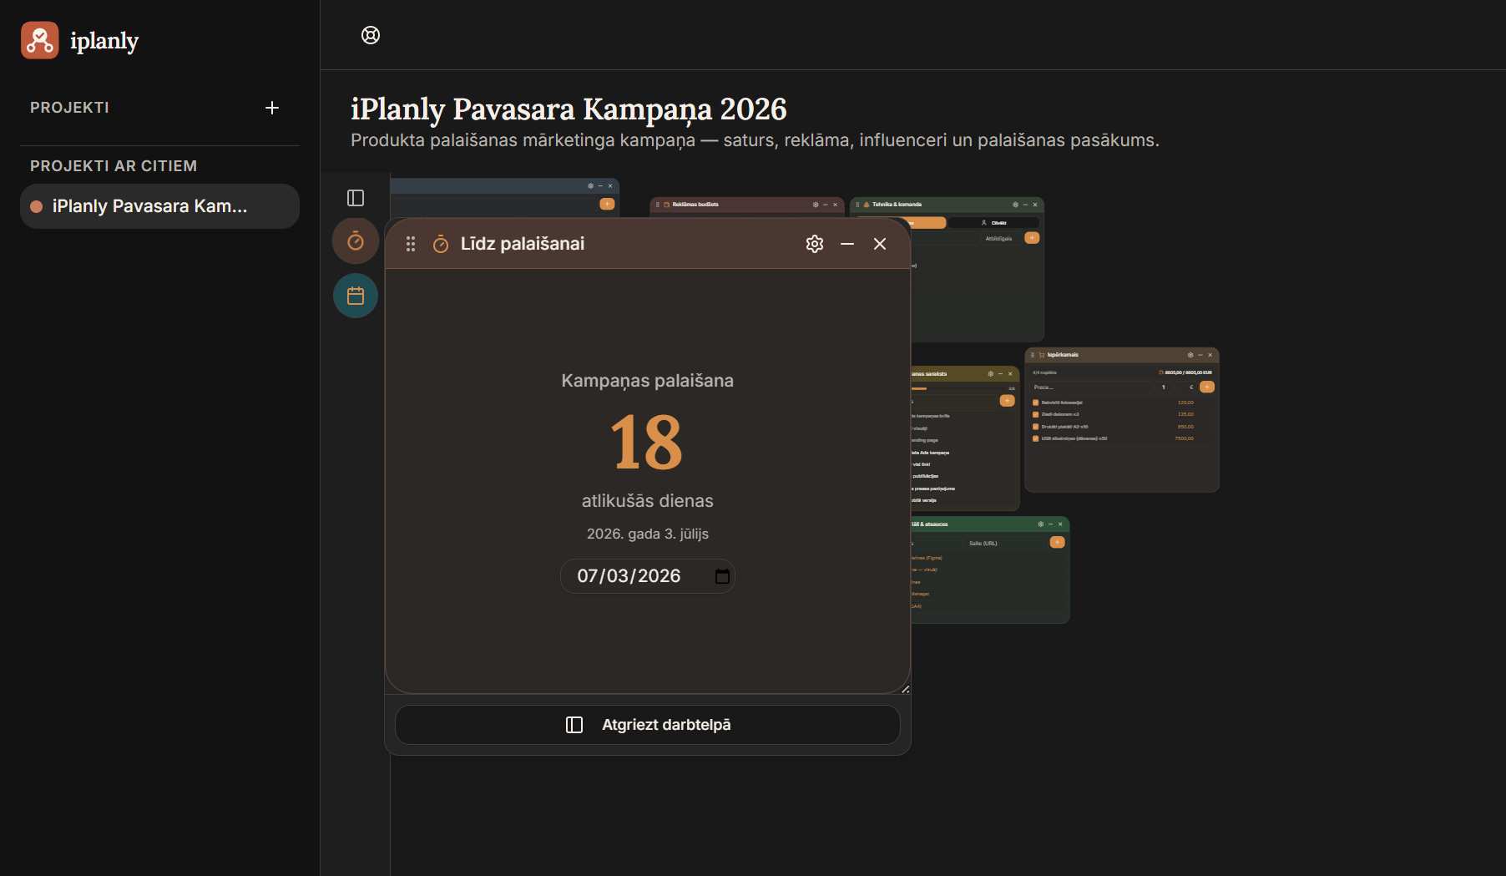Click the € price field in Iepirkumi

coord(1185,387)
